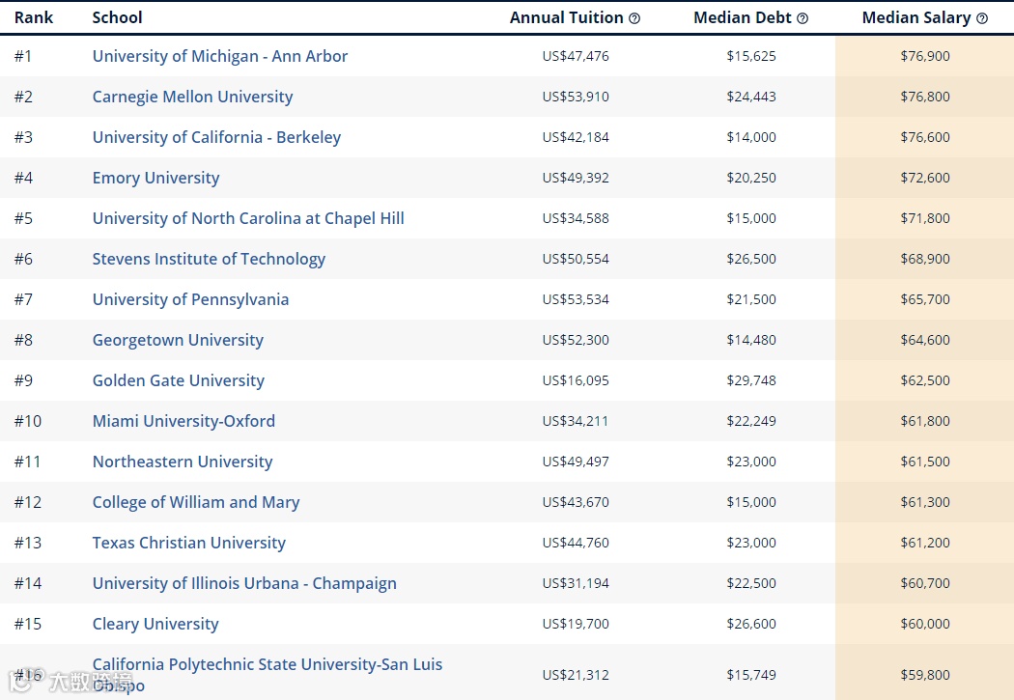This screenshot has height=700, width=1014.
Task: Sort by the Median Salary column header
Action: (916, 18)
